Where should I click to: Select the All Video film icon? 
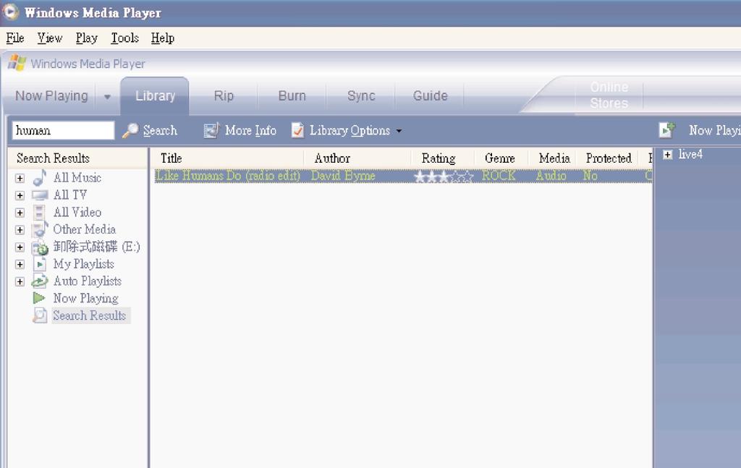tap(40, 213)
